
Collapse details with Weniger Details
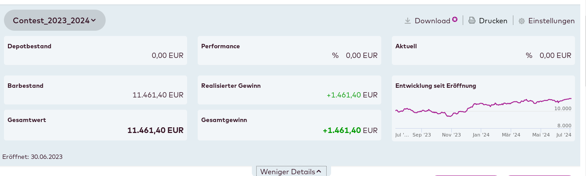coord(291,172)
